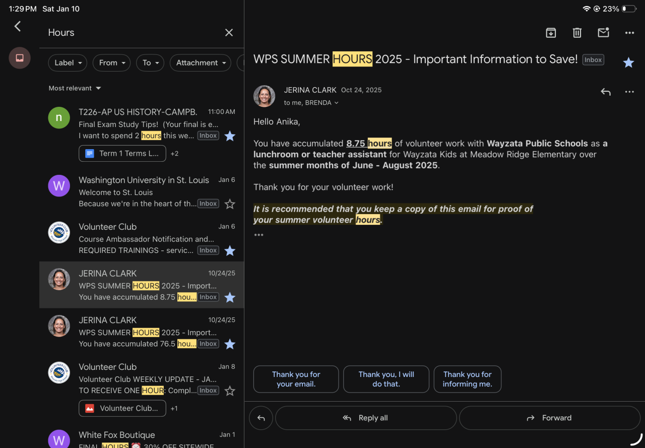Archive this email
Viewport: 645px width, 448px height.
click(551, 33)
